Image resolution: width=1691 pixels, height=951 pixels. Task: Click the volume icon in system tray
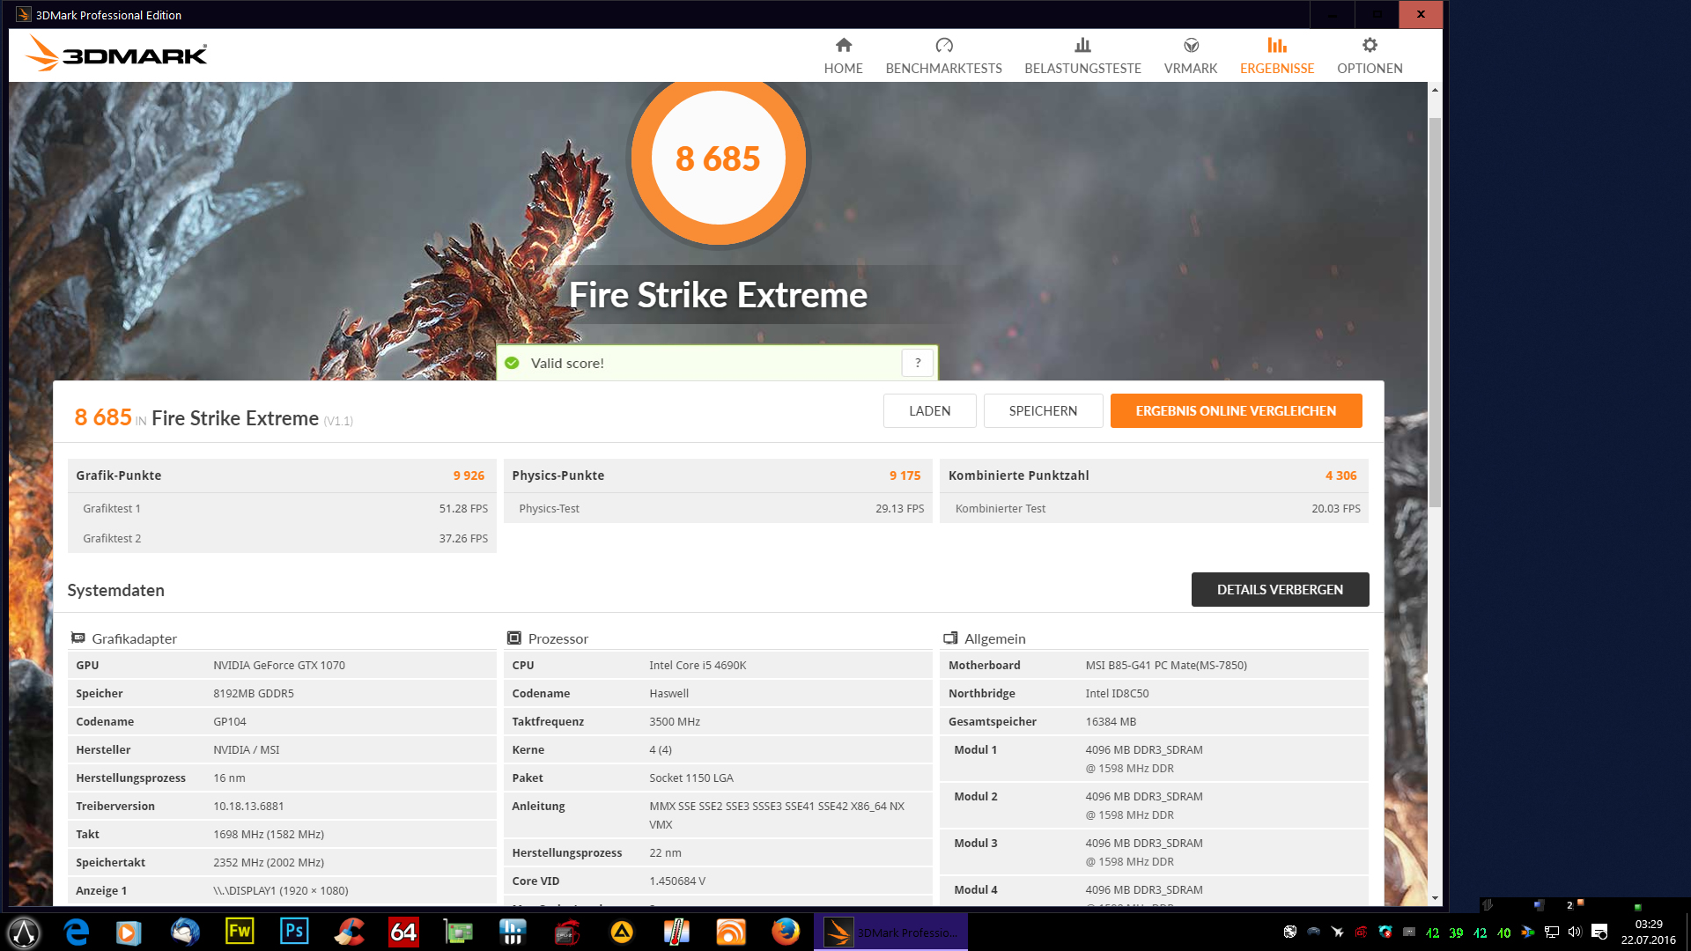(x=1575, y=932)
